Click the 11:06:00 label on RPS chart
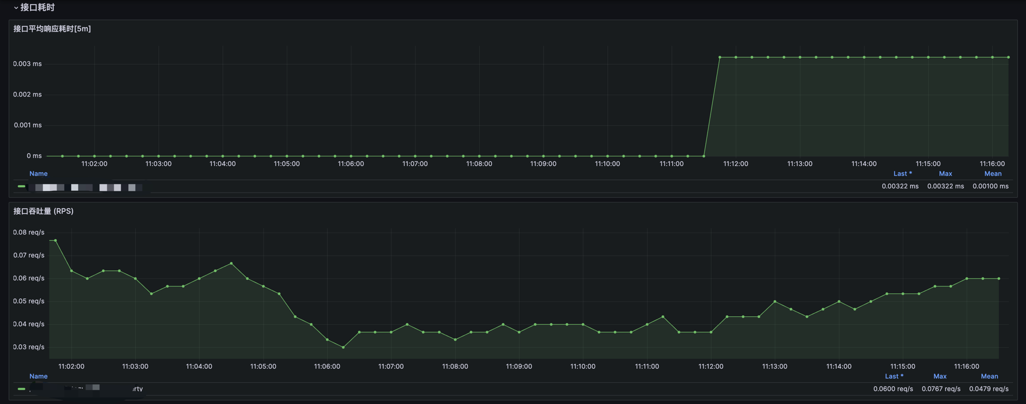 [x=327, y=367]
